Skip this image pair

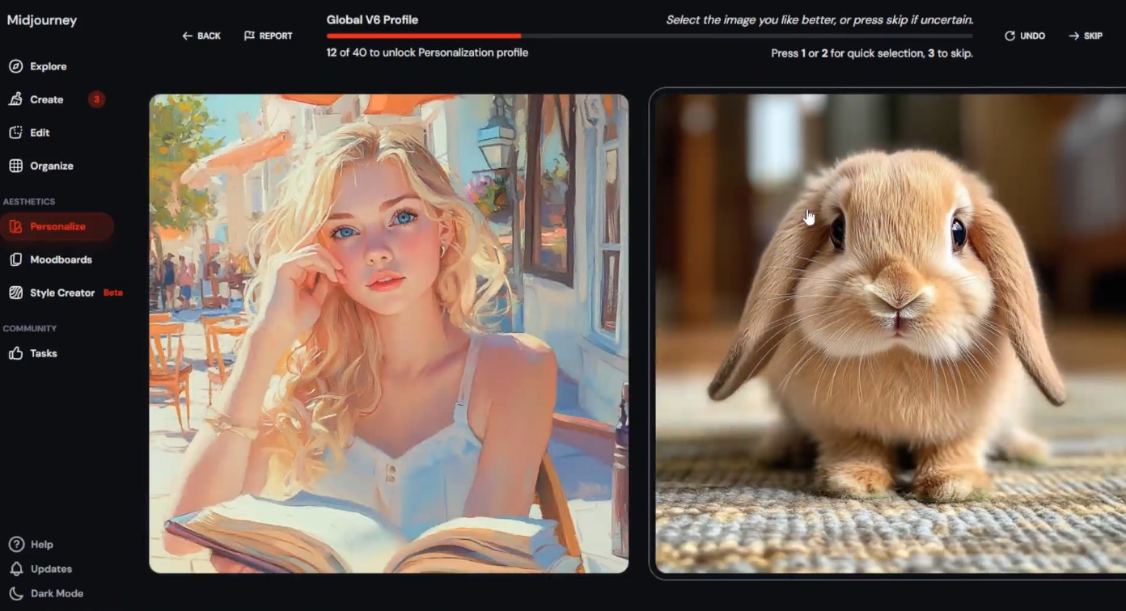1086,36
